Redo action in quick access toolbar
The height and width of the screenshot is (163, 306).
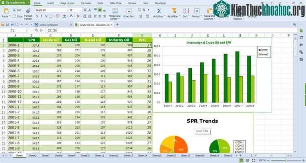pos(27,24)
